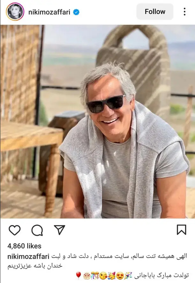Image resolution: width=195 pixels, height=283 pixels.
Task: Save the post with the bookmark icon
Action: pyautogui.click(x=181, y=230)
